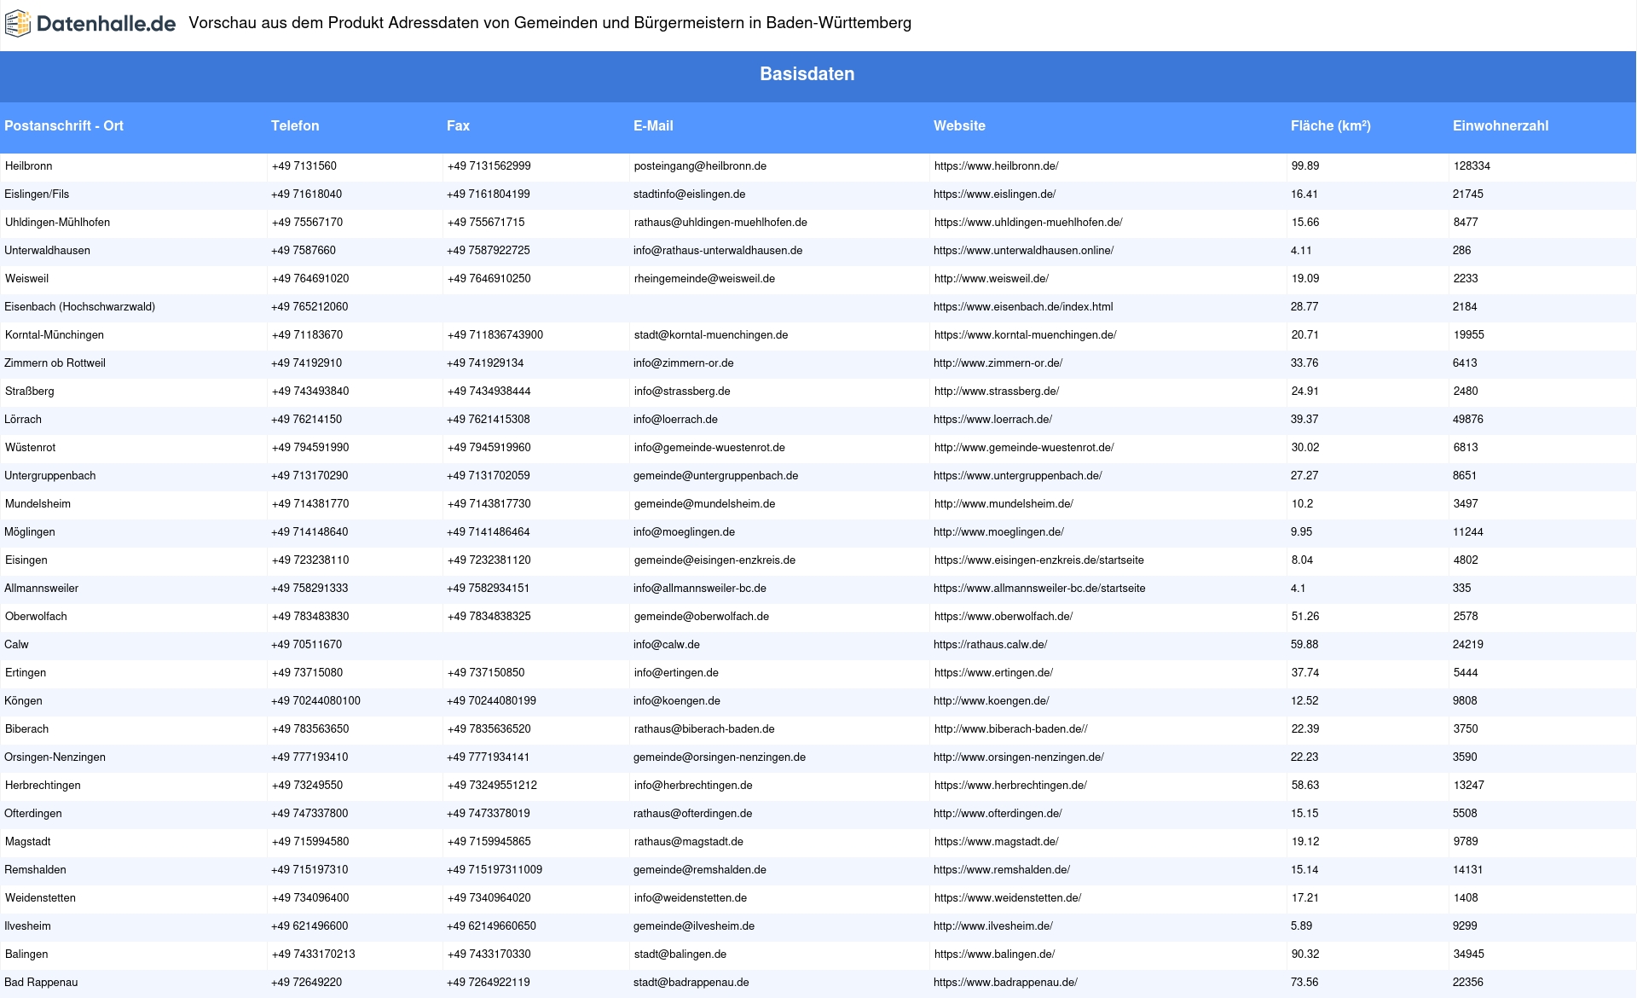The height and width of the screenshot is (998, 1637).
Task: Open the website link https://www.heilbronn.de/
Action: point(996,166)
